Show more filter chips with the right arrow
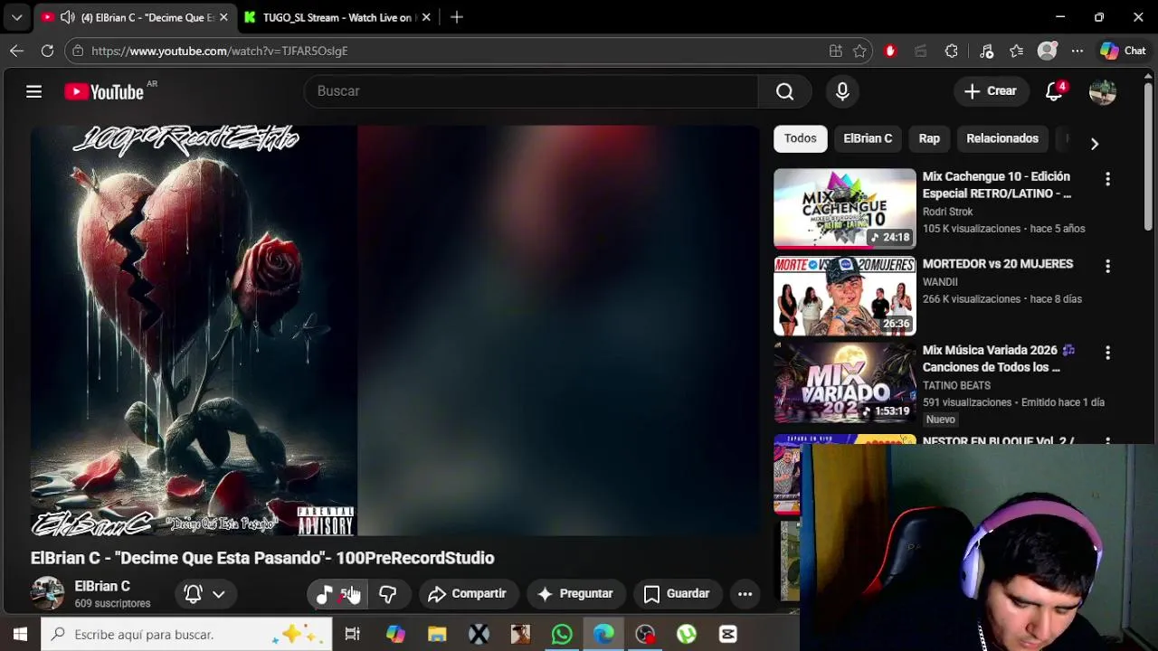Viewport: 1158px width, 651px height. pos(1095,144)
